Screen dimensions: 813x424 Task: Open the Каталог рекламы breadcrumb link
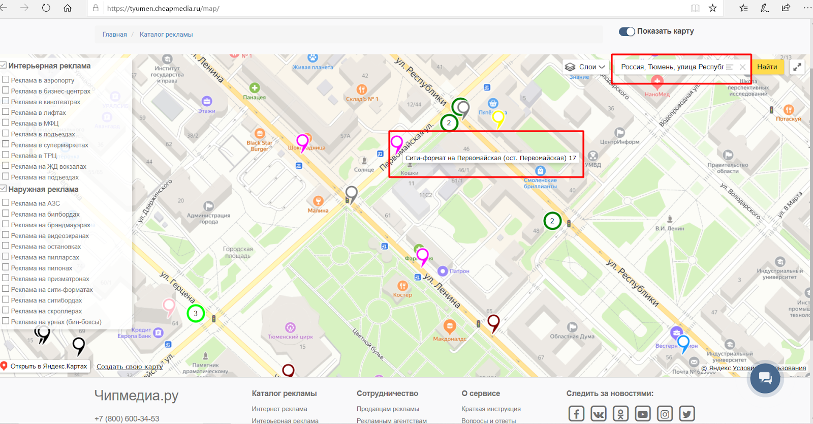[x=166, y=35]
